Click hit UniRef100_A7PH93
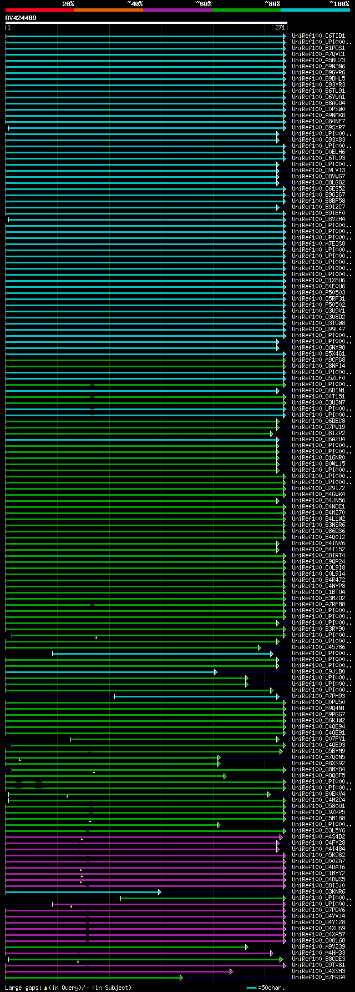Image resolution: width=355 pixels, height=992 pixels. [x=318, y=696]
